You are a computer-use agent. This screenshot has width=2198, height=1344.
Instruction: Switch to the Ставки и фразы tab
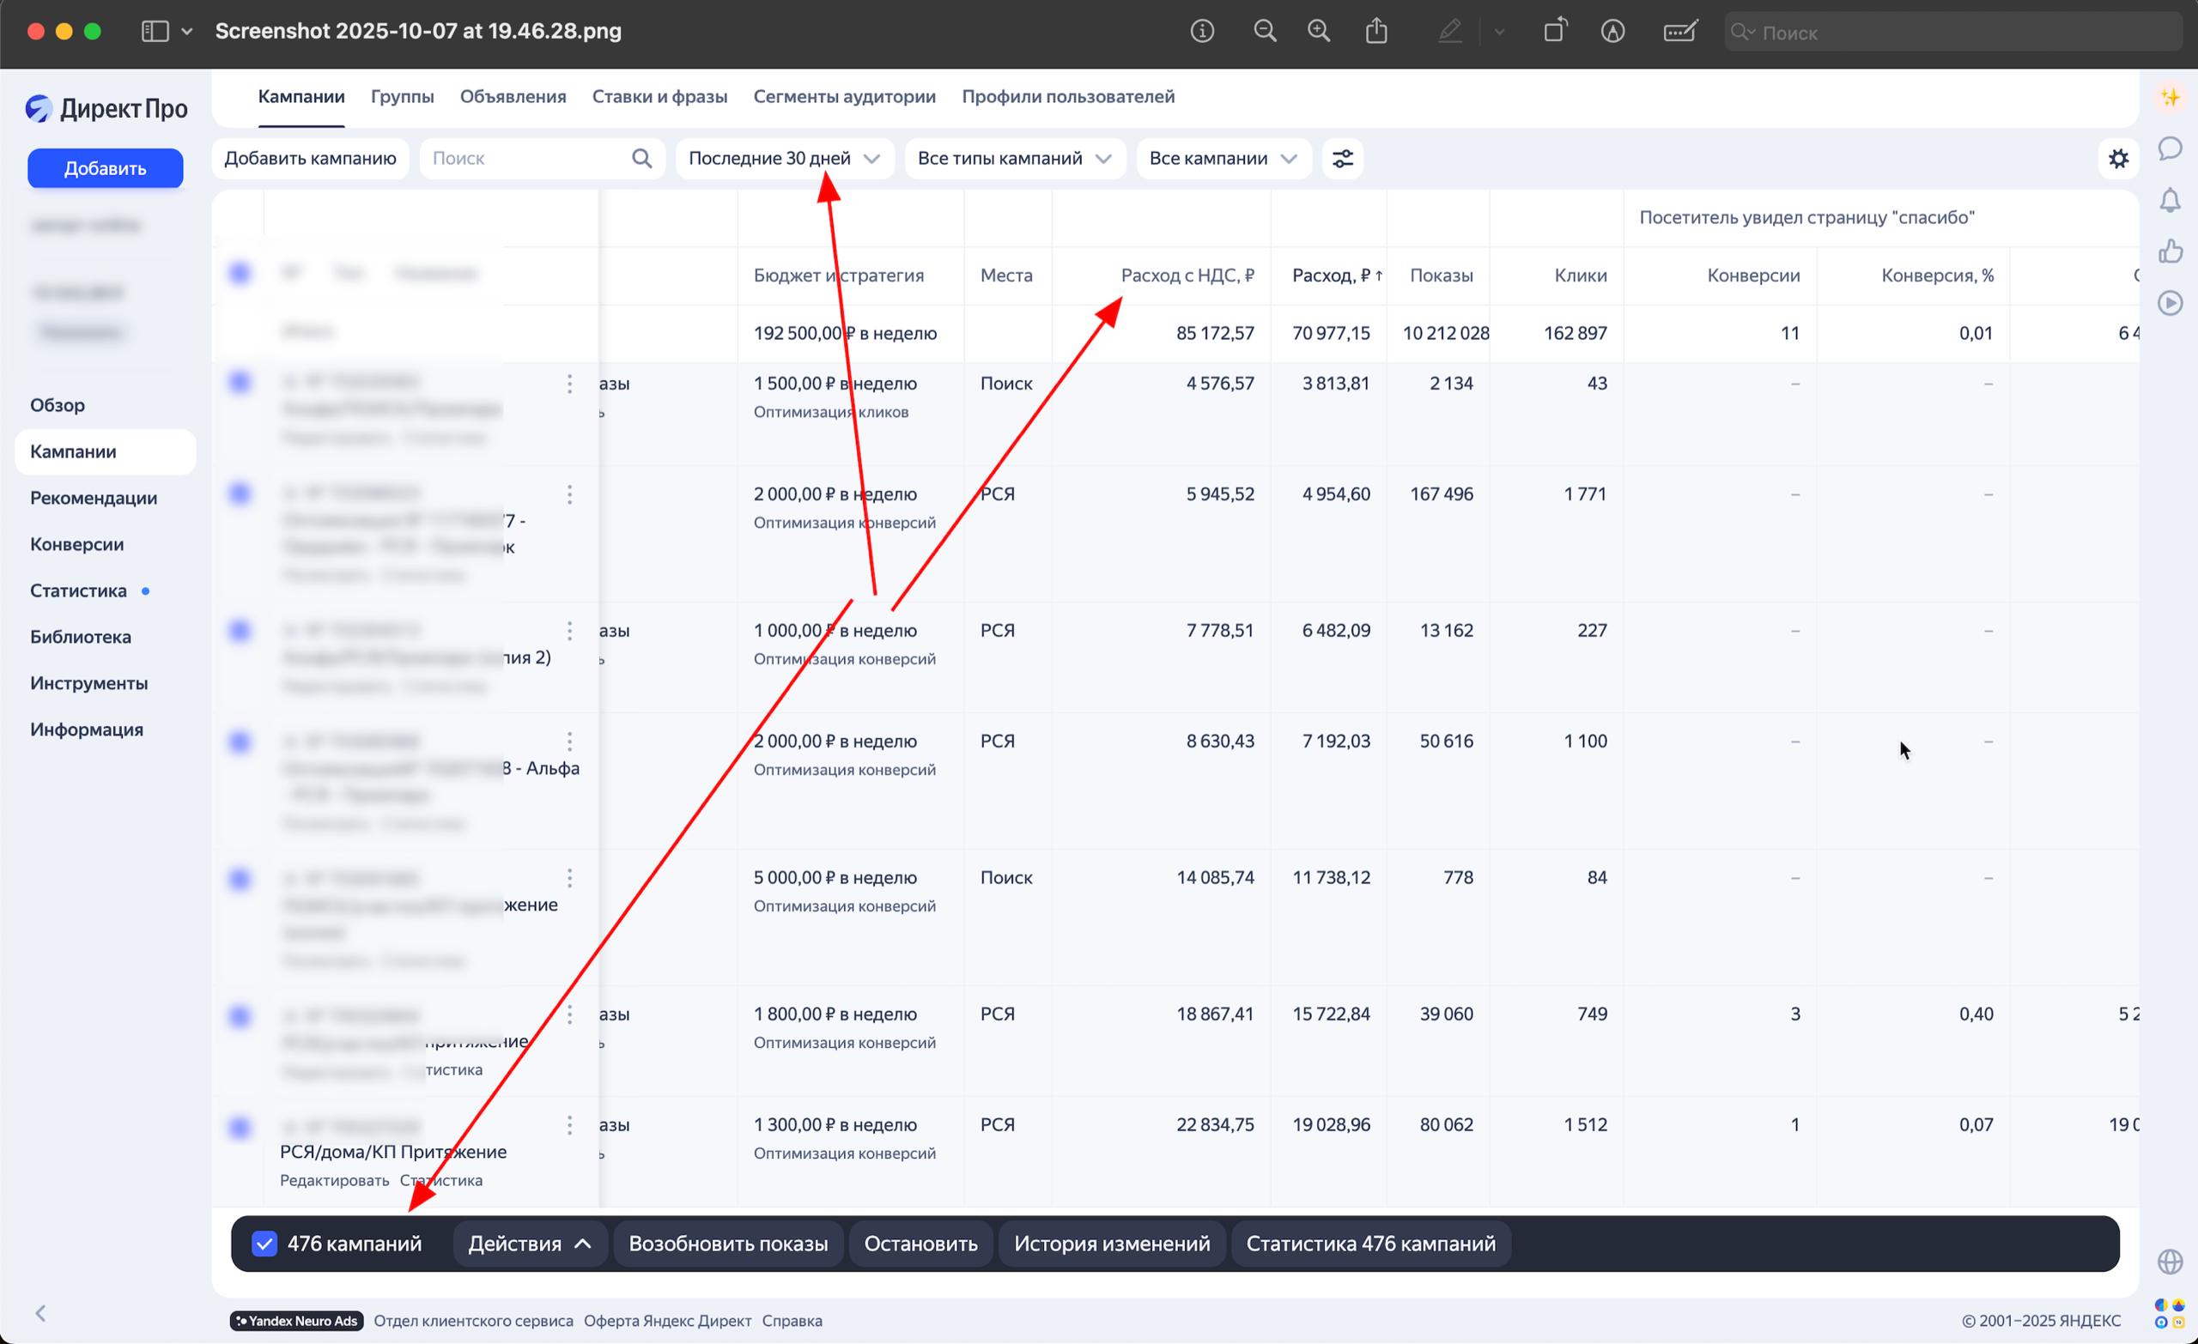[x=659, y=96]
